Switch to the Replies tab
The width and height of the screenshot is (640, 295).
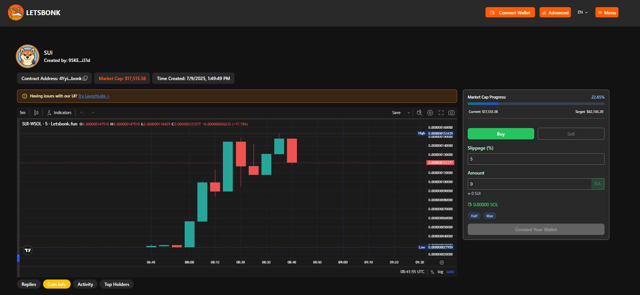(x=29, y=284)
